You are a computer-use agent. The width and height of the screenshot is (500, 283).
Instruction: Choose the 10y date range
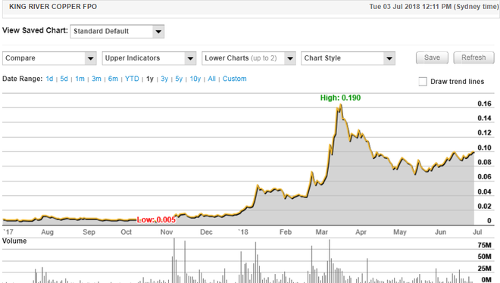coord(195,79)
